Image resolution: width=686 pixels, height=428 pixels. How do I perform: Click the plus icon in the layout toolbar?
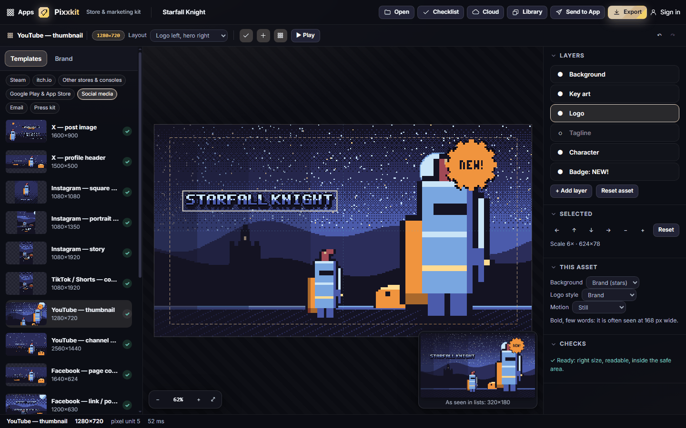click(x=263, y=36)
